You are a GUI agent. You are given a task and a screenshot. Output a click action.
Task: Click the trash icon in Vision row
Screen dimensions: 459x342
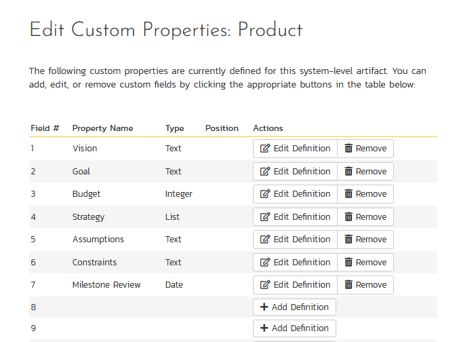348,149
